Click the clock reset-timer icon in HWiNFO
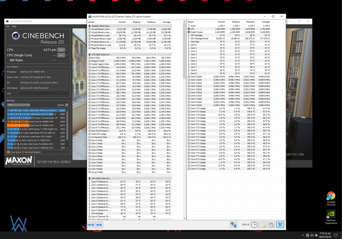 [x=254, y=225]
